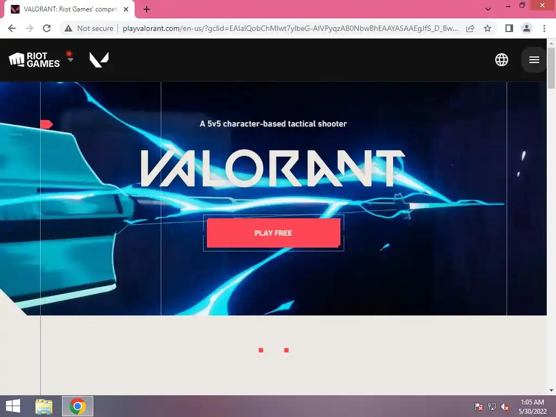Viewport: 556px width, 417px height.
Task: Click the muted volume tray icon
Action: pos(504,406)
